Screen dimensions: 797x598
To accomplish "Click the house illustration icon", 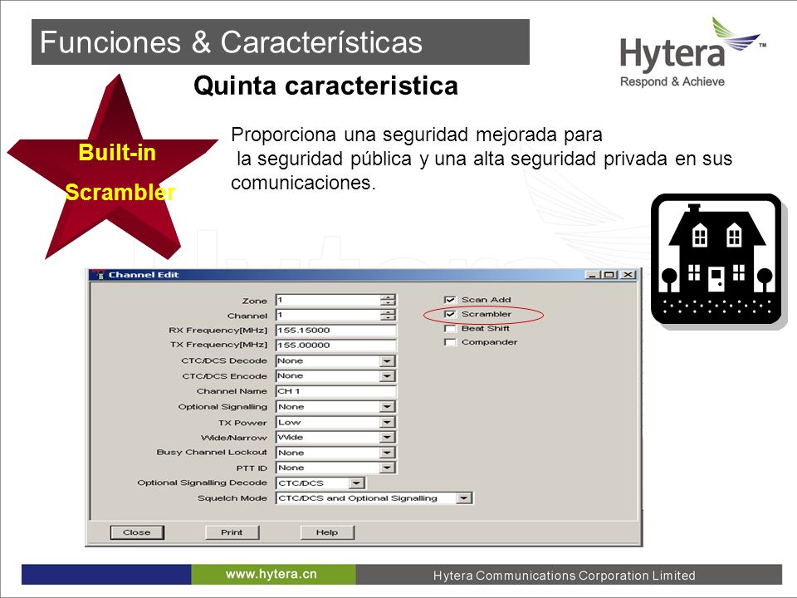I will pos(716,259).
